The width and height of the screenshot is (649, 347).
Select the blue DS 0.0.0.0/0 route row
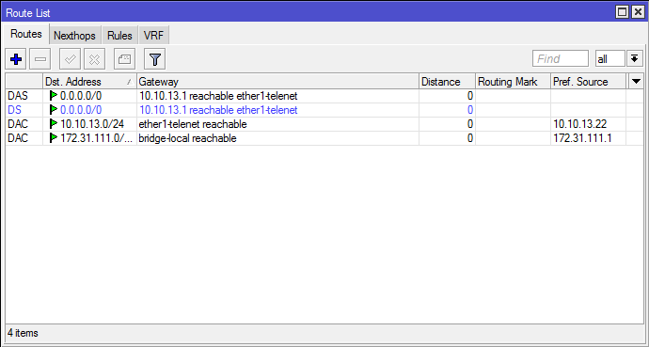pyautogui.click(x=324, y=110)
